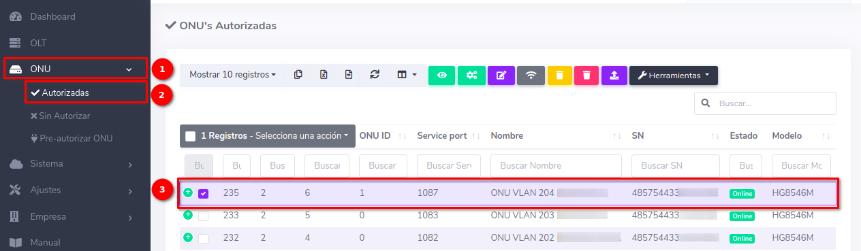Viewport: 861px width, 251px height.
Task: Sort the Nombre column with its arrows
Action: coord(616,136)
